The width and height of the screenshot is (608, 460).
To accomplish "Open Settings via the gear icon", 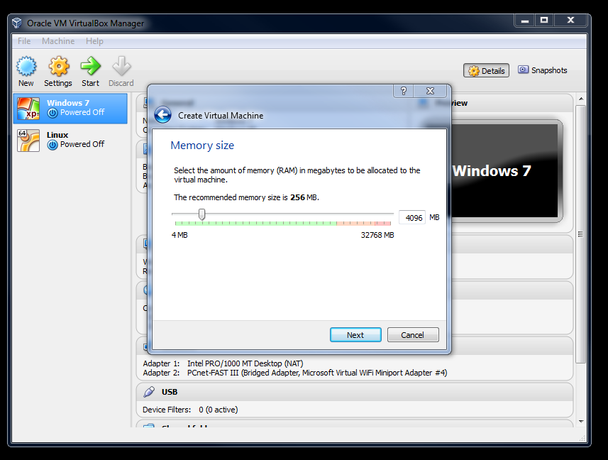I will click(x=59, y=66).
